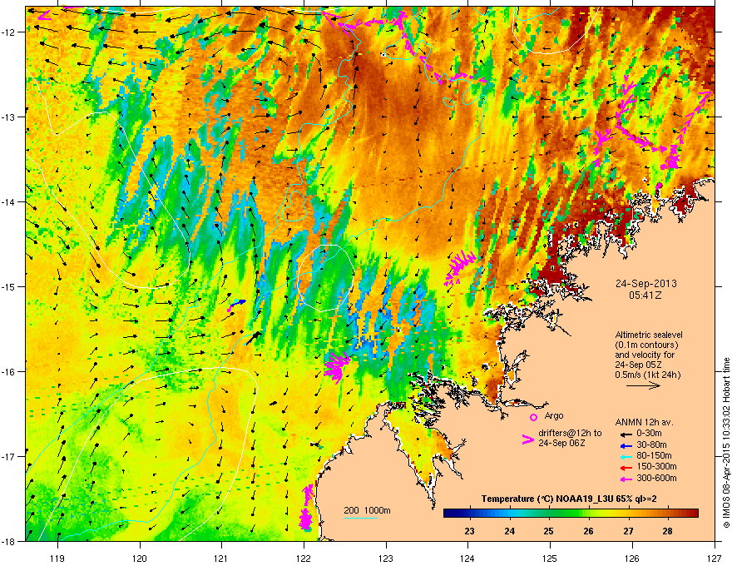Click latitude label -14 on the y-axis

coord(9,201)
